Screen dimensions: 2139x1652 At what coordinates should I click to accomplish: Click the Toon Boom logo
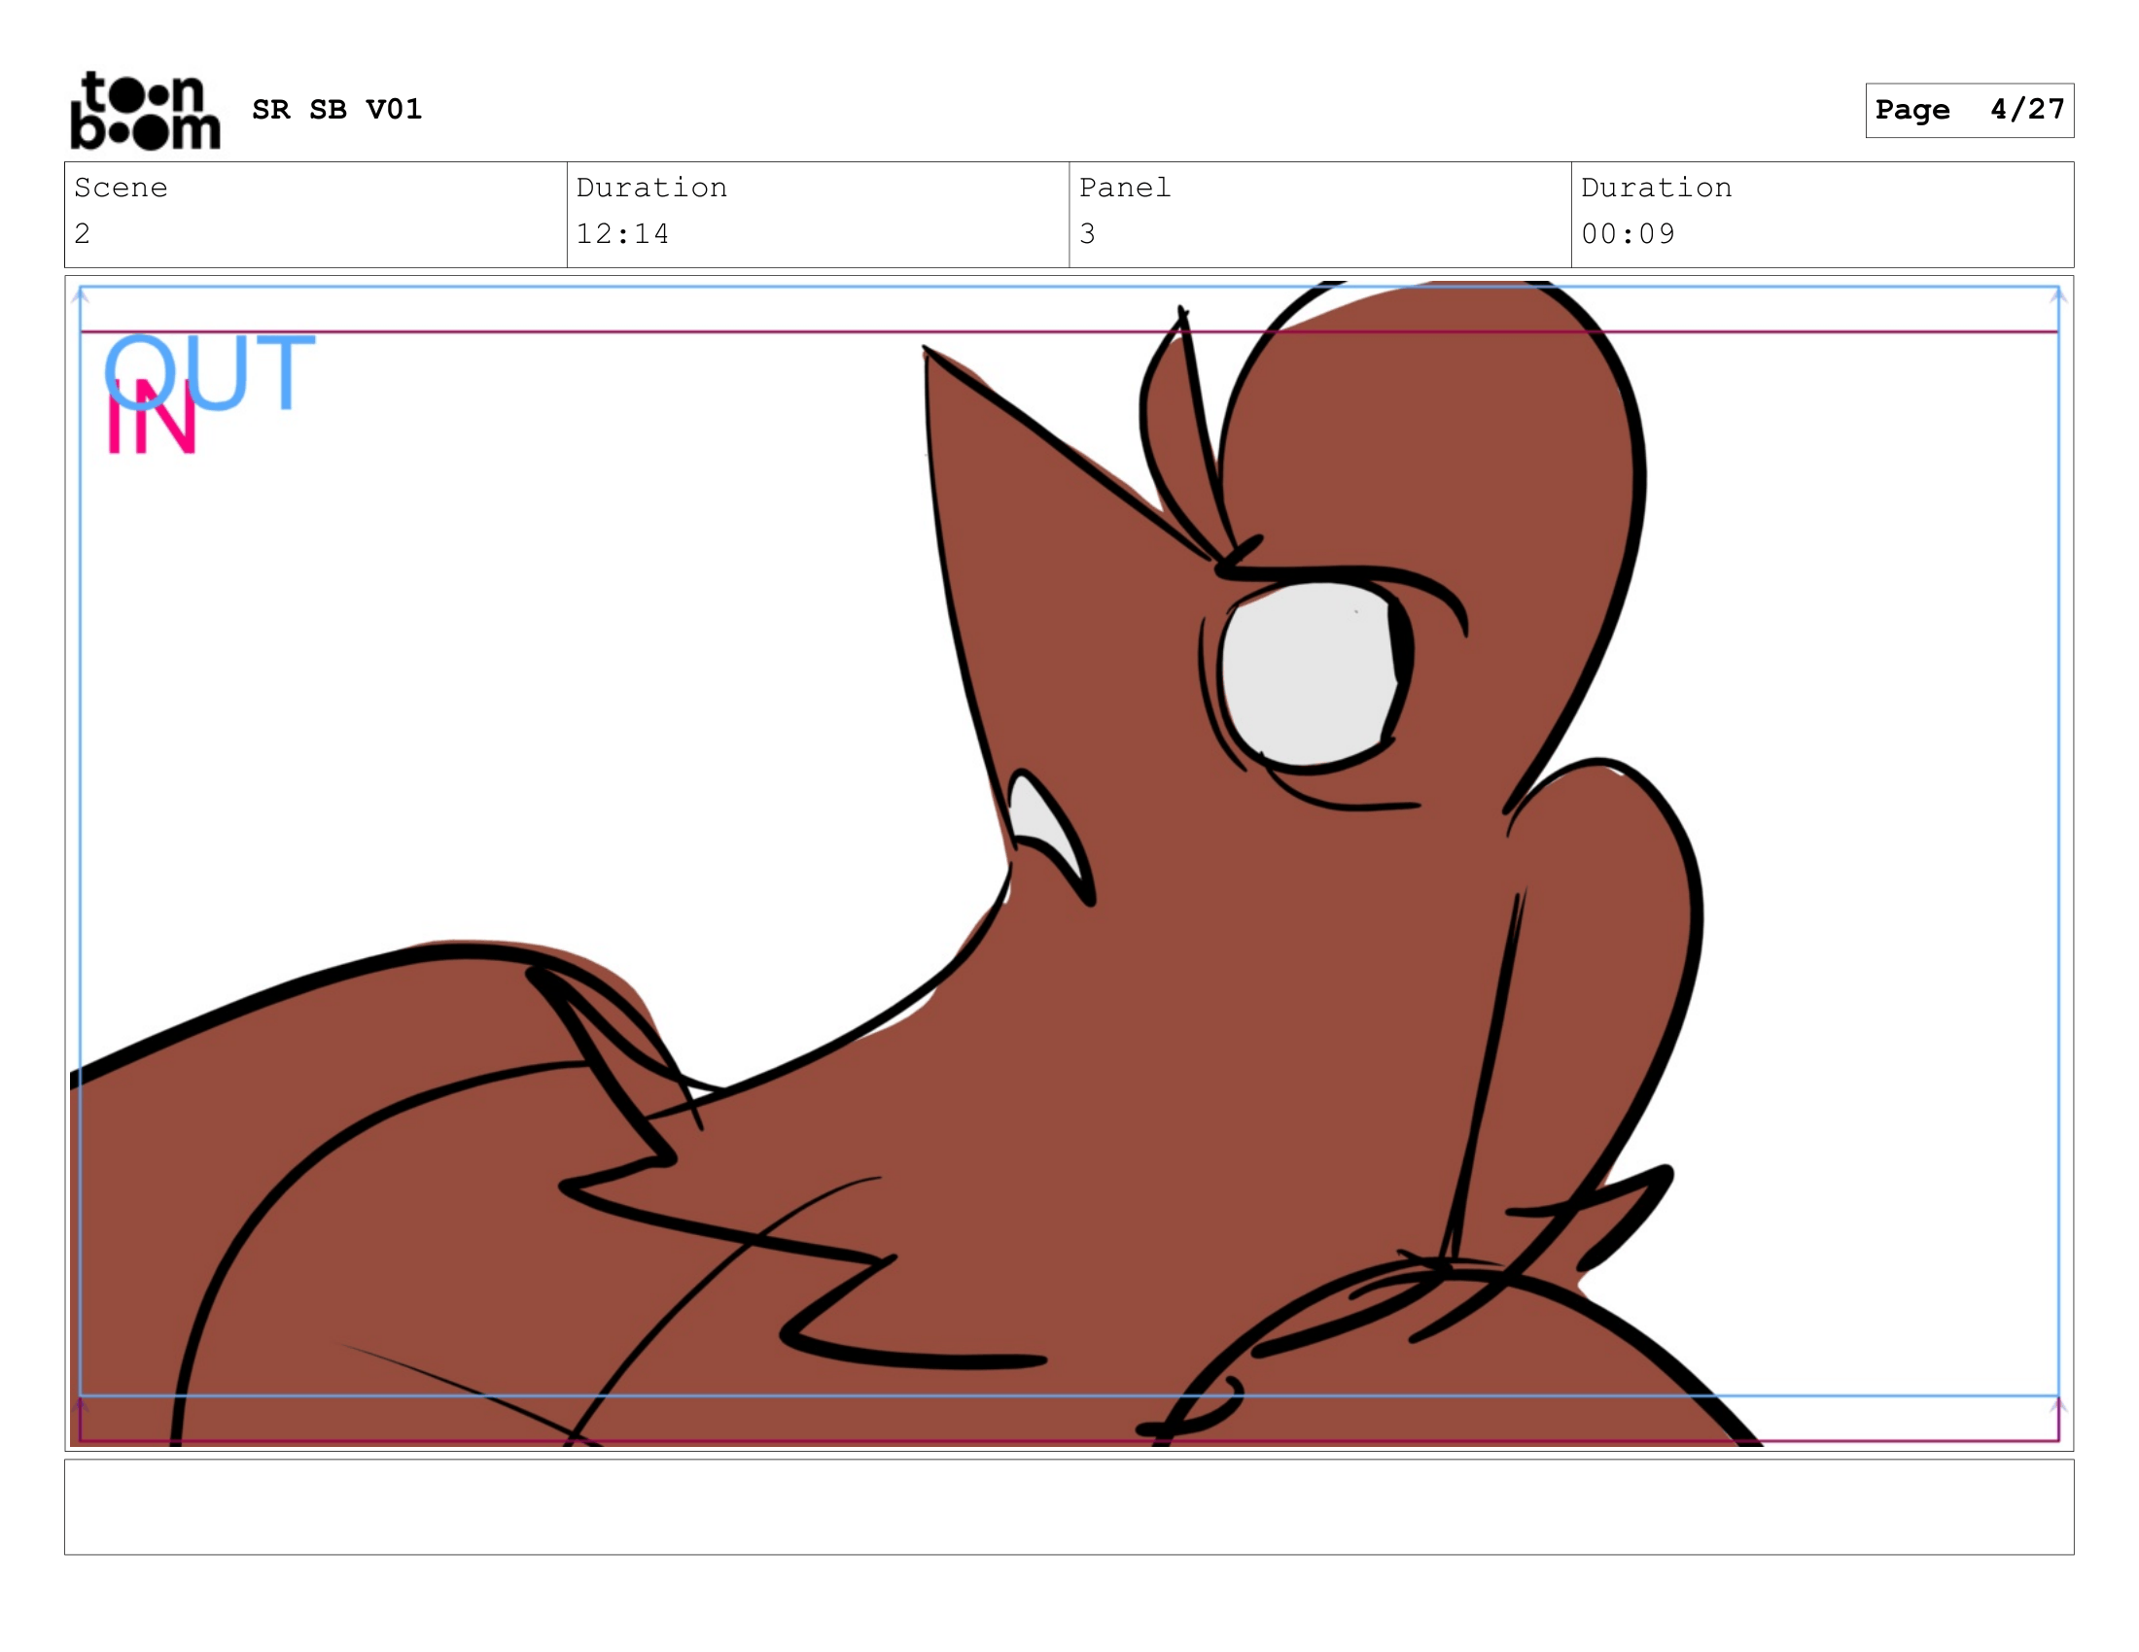[145, 111]
